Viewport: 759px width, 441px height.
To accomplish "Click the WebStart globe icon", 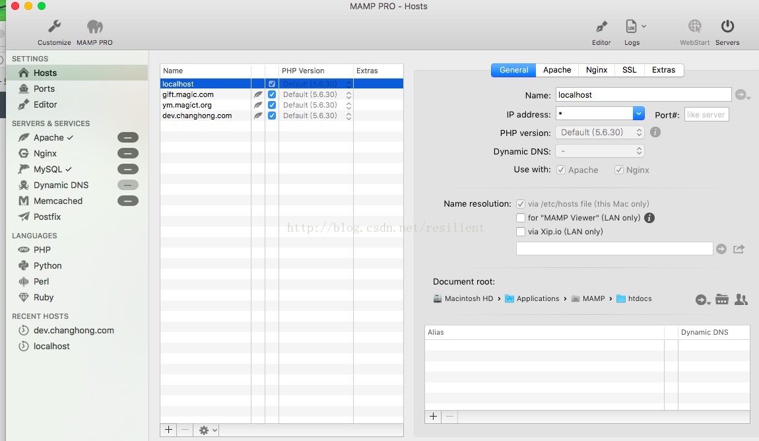I will tap(694, 26).
